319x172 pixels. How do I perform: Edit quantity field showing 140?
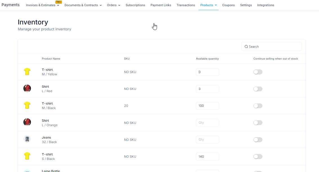point(207,157)
